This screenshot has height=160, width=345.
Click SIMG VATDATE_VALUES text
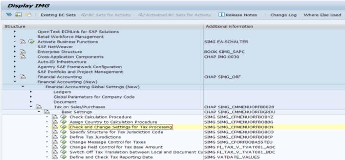point(232,157)
